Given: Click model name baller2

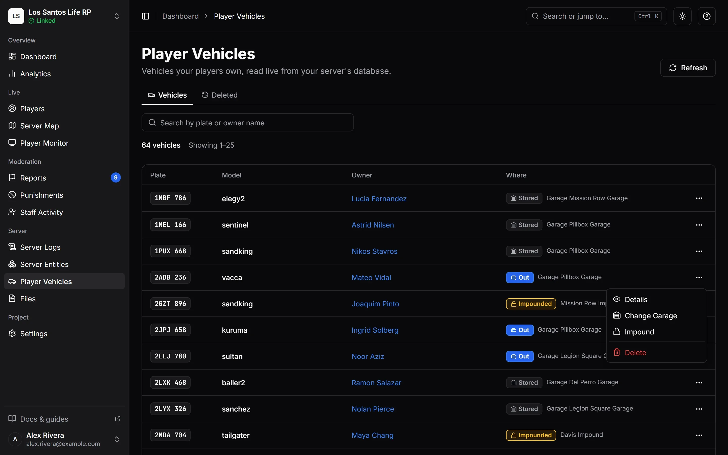Looking at the screenshot, I should coord(234,383).
